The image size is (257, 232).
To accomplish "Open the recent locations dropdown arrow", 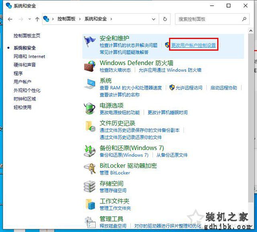I will point(29,19).
